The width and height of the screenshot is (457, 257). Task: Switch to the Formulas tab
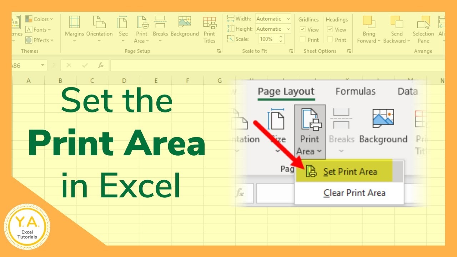tap(355, 91)
